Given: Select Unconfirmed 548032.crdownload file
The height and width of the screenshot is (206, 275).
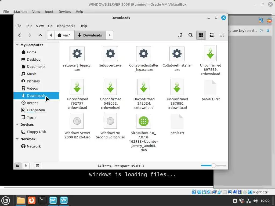Looking at the screenshot, I should pyautogui.click(x=110, y=94).
